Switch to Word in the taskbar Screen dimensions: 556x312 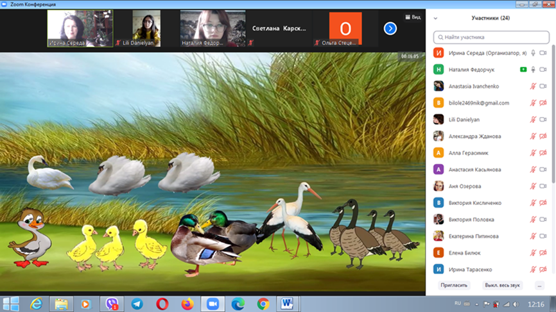point(287,304)
